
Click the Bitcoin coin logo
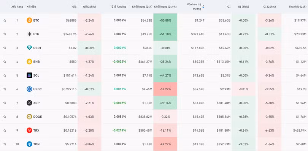pos(29,20)
